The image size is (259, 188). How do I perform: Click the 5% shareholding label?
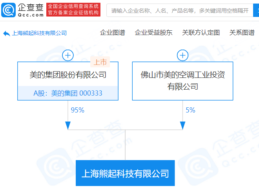pos(190,110)
